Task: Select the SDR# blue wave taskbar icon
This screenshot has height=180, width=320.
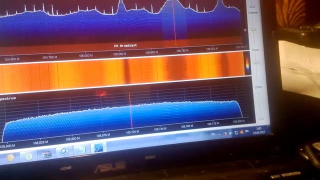Action: click(99, 148)
